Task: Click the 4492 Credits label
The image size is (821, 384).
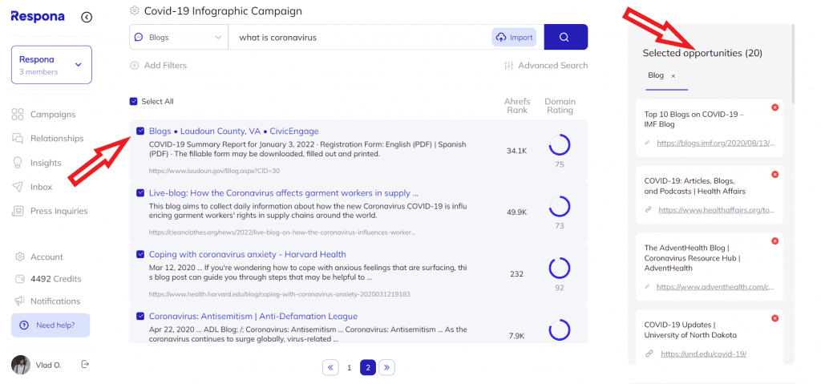Action: tap(55, 279)
